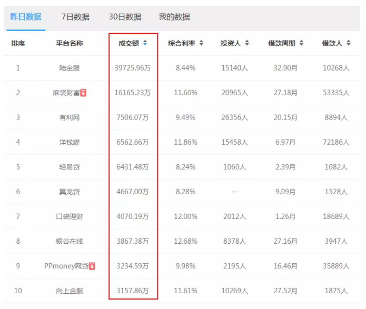Click the sort arrows next to 综合利率

[x=201, y=43]
